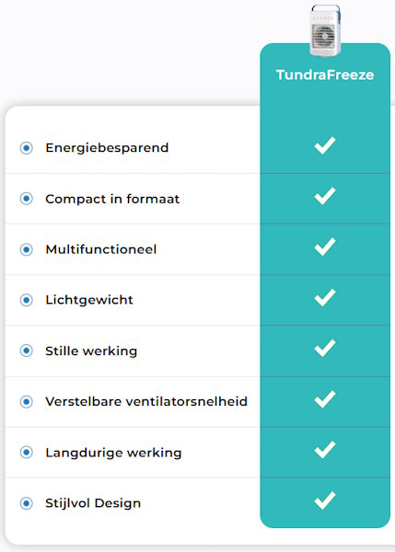Select the bullet next to Stijlvol Design
395x552 pixels.
point(26,503)
